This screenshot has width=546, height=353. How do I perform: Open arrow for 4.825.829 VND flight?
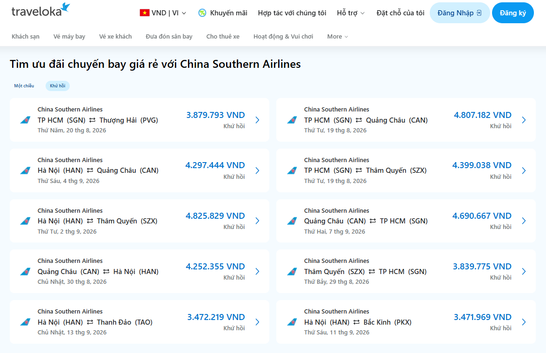pos(257,221)
